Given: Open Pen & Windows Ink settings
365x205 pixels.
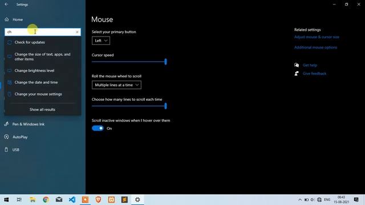Looking at the screenshot, I should click(x=28, y=124).
